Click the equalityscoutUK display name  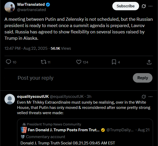(33, 97)
